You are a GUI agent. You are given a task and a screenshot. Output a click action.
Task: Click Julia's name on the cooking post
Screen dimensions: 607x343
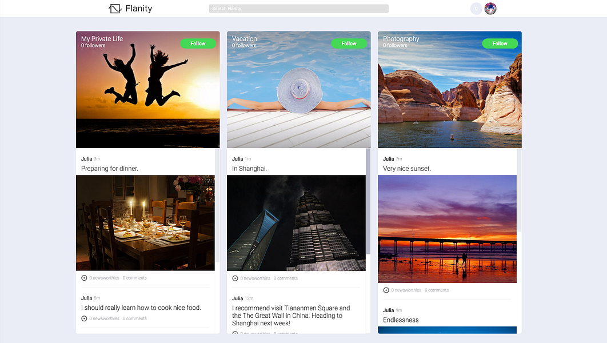point(86,298)
